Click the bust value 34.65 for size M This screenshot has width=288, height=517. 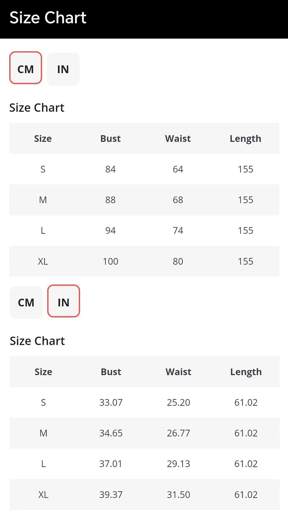111,433
